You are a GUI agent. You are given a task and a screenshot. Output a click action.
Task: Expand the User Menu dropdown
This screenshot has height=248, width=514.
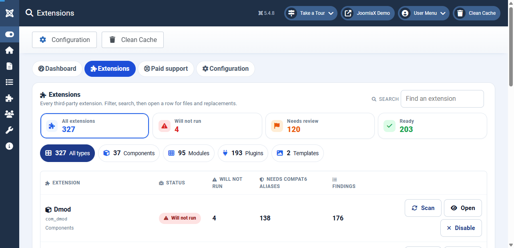coord(424,13)
